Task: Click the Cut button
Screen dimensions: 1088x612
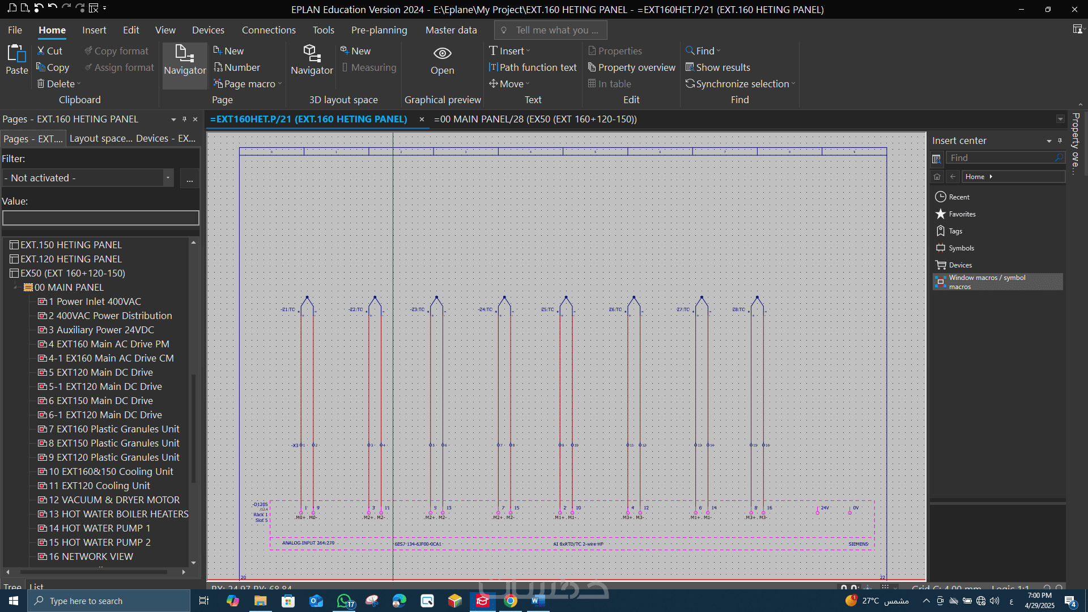Action: click(x=49, y=51)
